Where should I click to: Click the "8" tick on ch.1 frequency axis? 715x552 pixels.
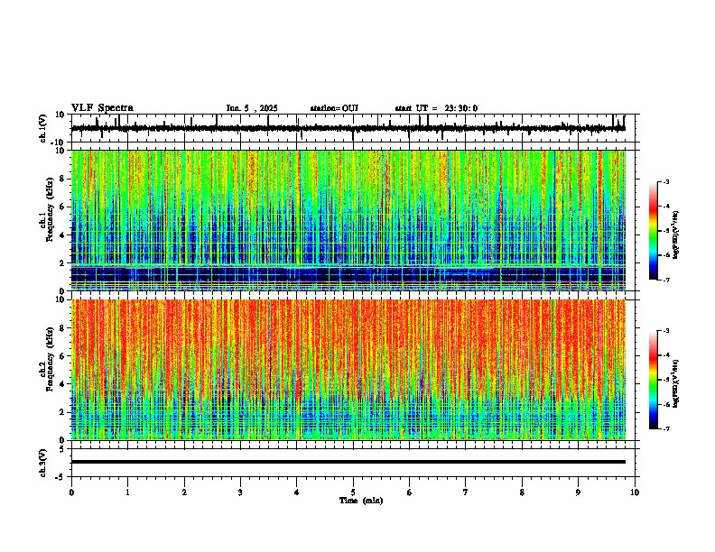(x=63, y=179)
